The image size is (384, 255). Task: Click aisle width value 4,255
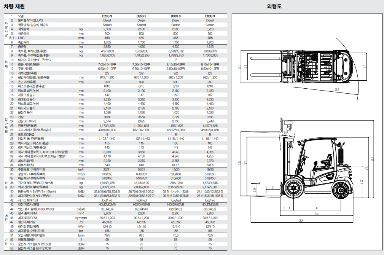point(210,156)
